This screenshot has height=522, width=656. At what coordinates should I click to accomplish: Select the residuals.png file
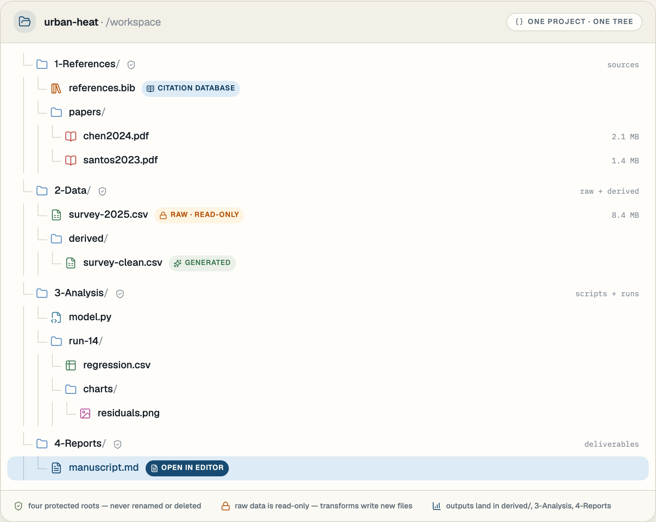(x=128, y=413)
